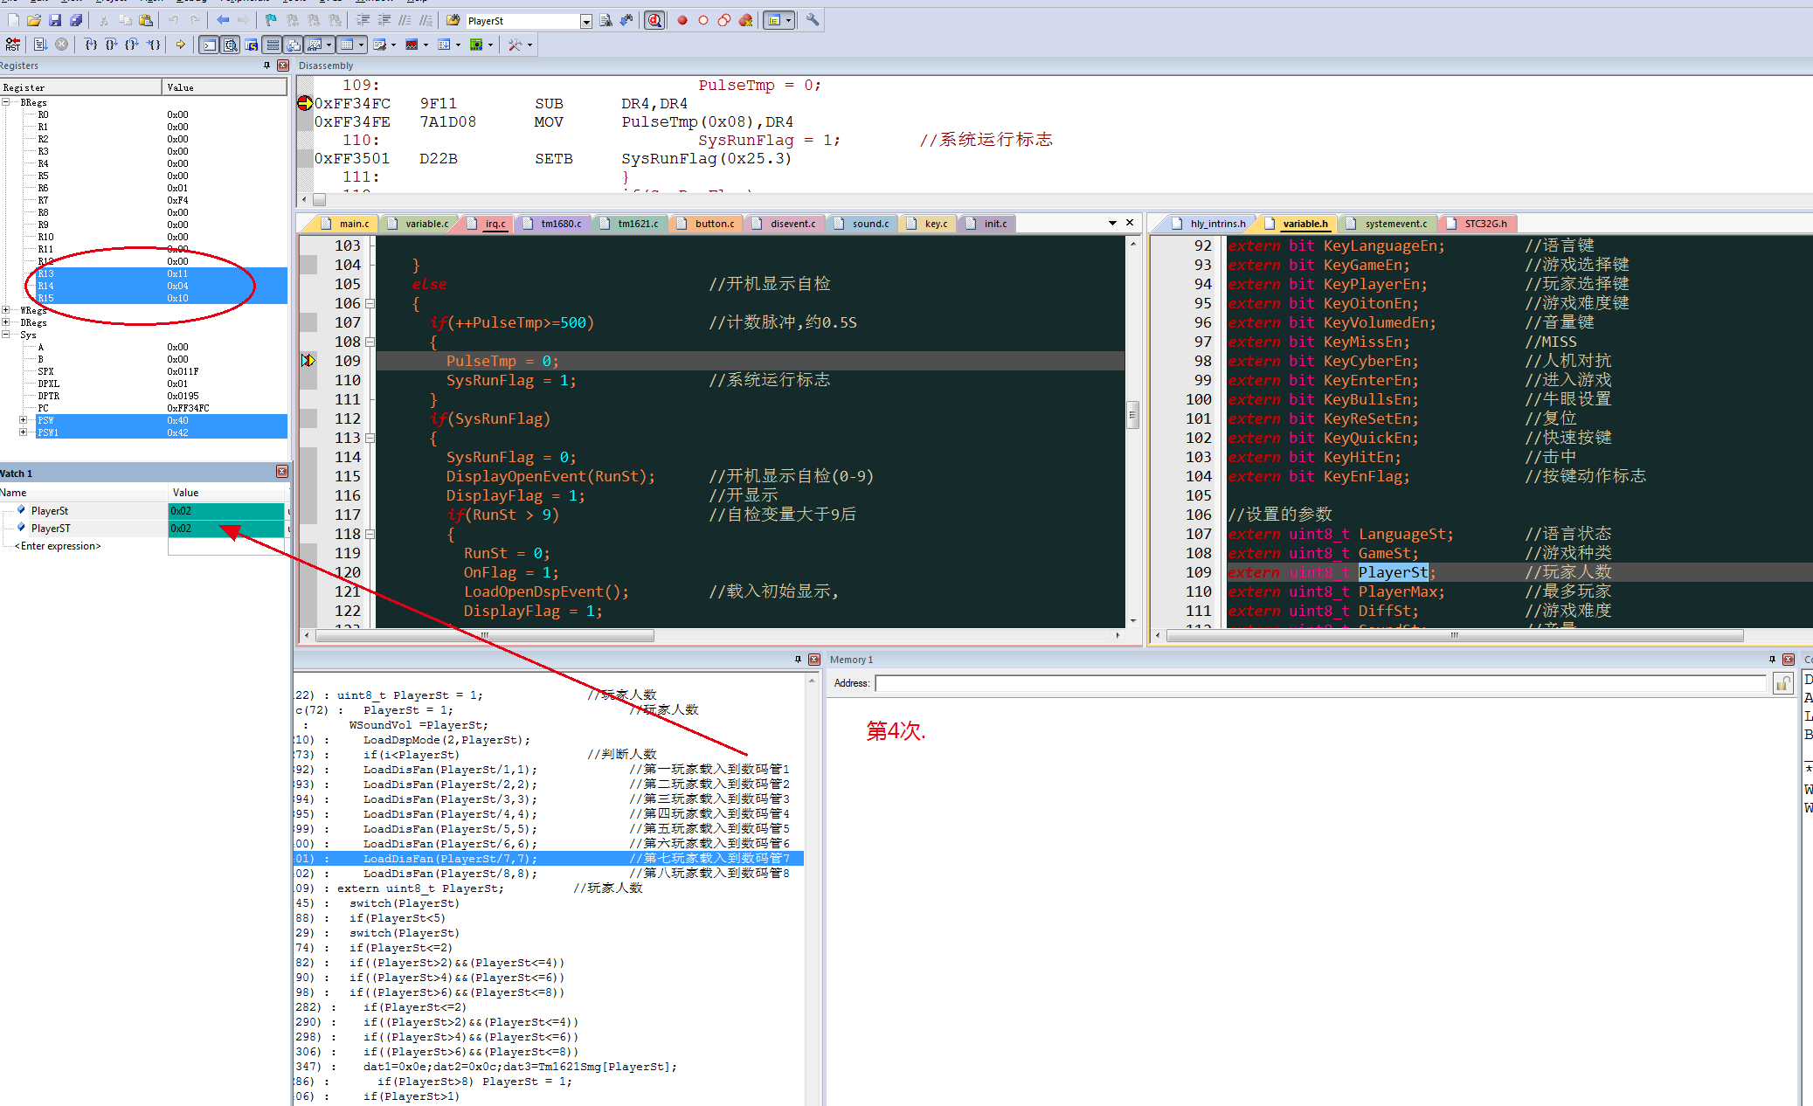This screenshot has height=1106, width=1813.
Task: Click the Step into icon
Action: coord(91,45)
